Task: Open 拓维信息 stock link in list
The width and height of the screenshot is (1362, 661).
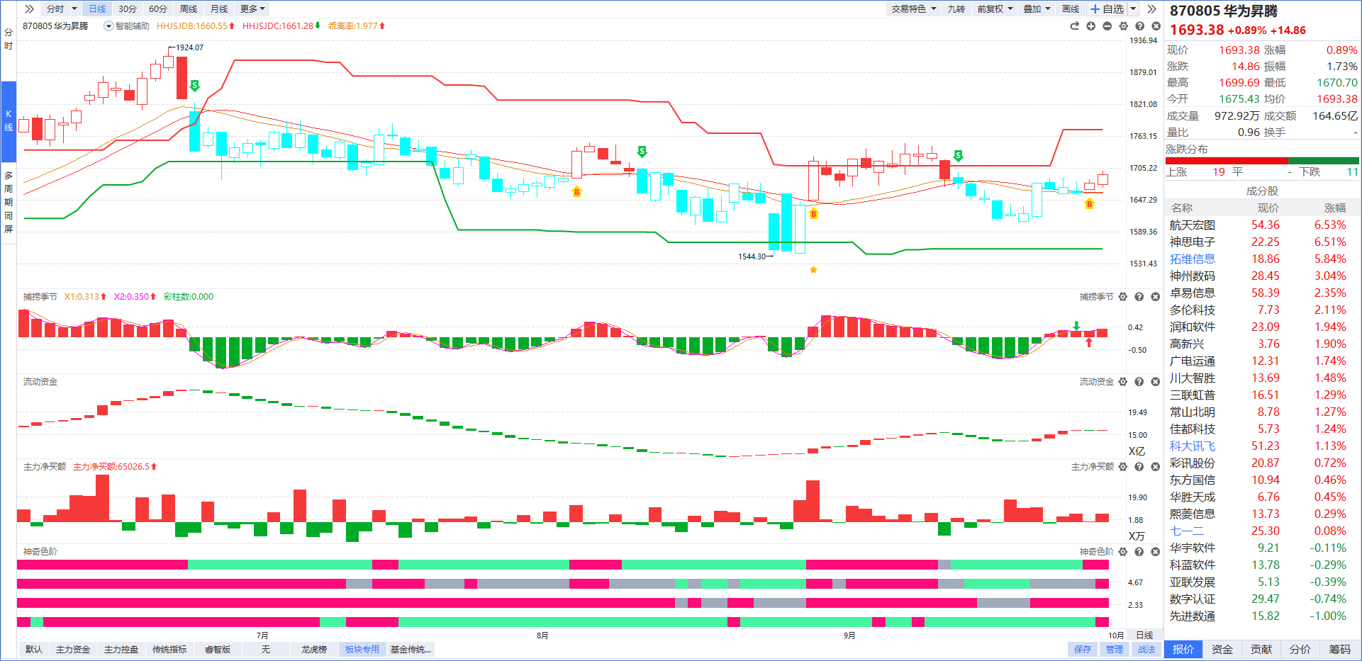Action: [1192, 259]
